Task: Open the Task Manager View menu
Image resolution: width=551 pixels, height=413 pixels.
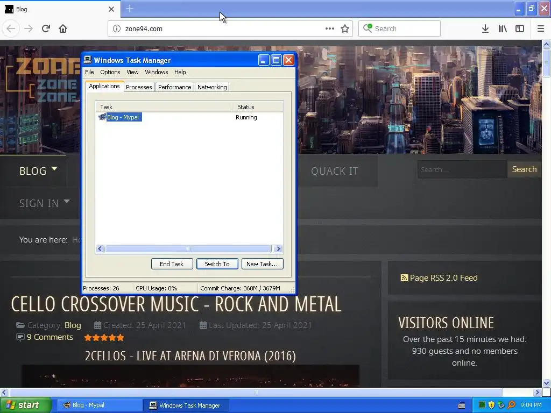Action: 132,72
